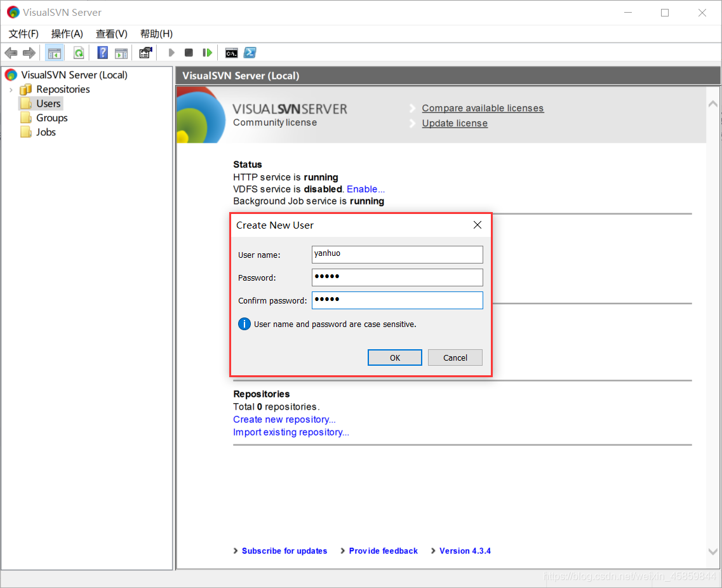The height and width of the screenshot is (588, 722).
Task: Click the Forward arrow toolbar icon
Action: tap(29, 53)
